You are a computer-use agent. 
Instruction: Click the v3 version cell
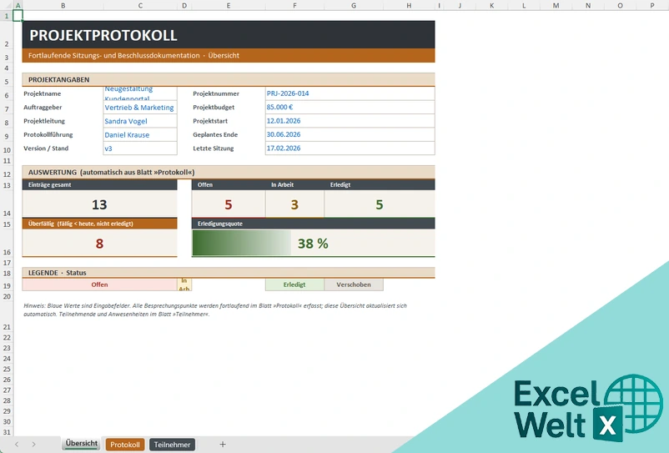[140, 148]
